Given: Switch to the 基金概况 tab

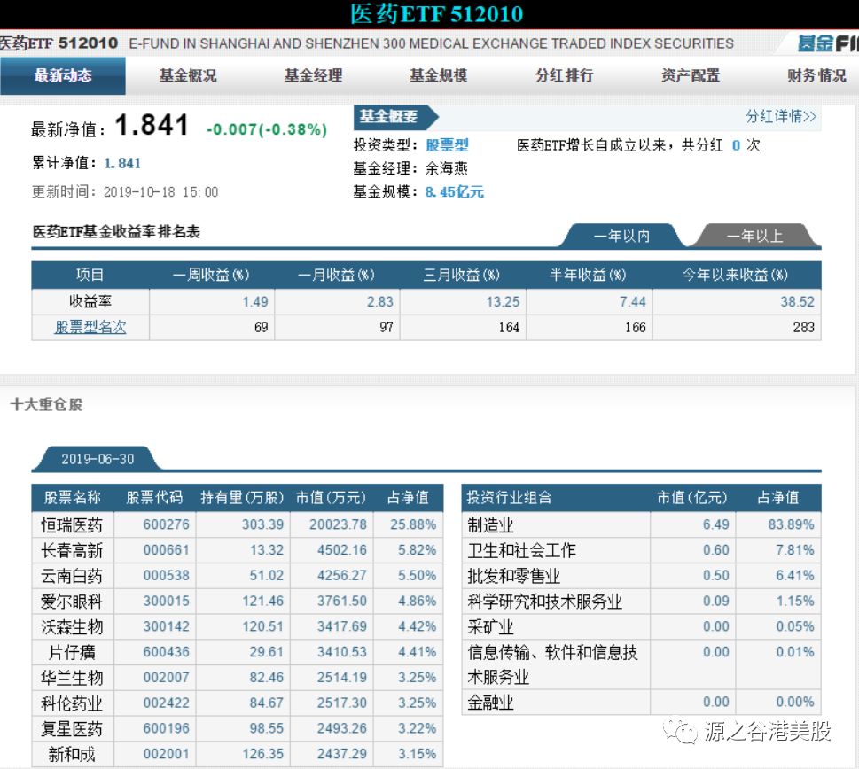Looking at the screenshot, I should point(188,75).
